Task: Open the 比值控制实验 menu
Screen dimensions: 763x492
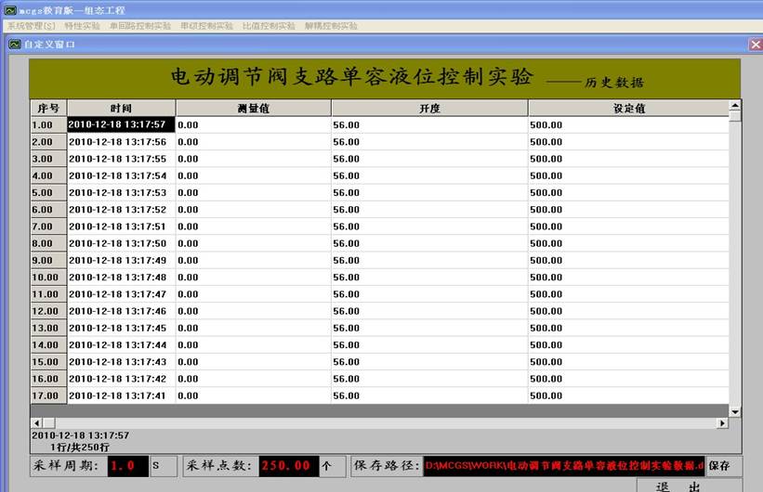Action: [269, 26]
